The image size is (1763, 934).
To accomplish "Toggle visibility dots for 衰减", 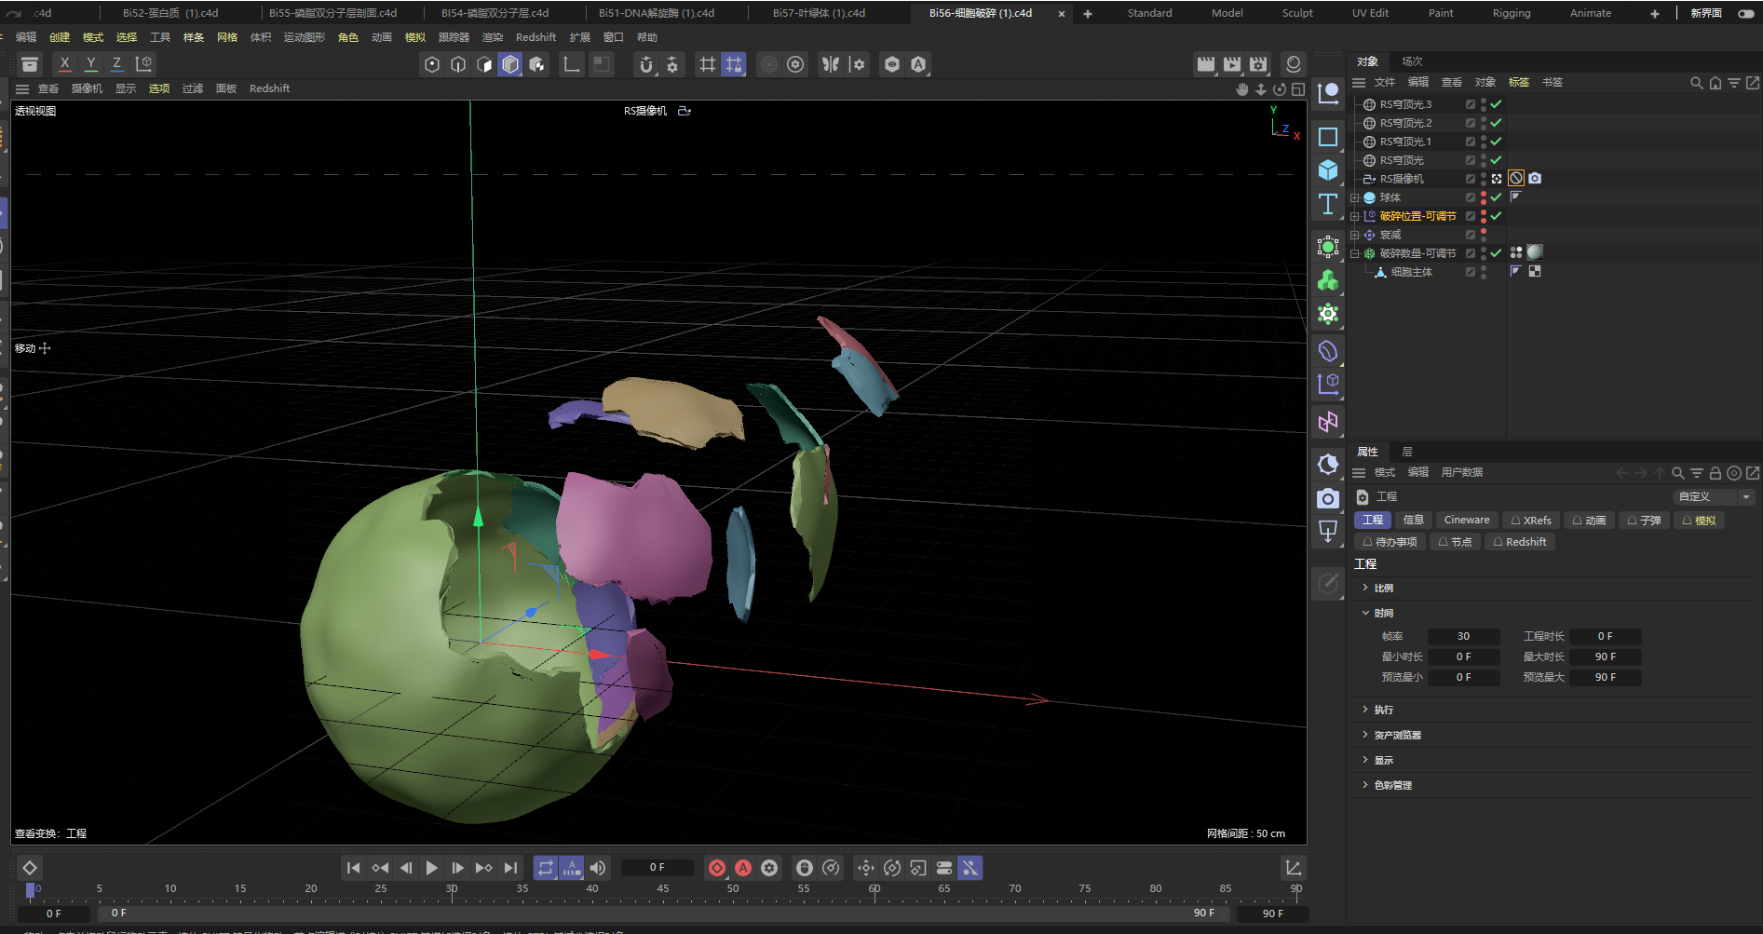I will [x=1484, y=235].
